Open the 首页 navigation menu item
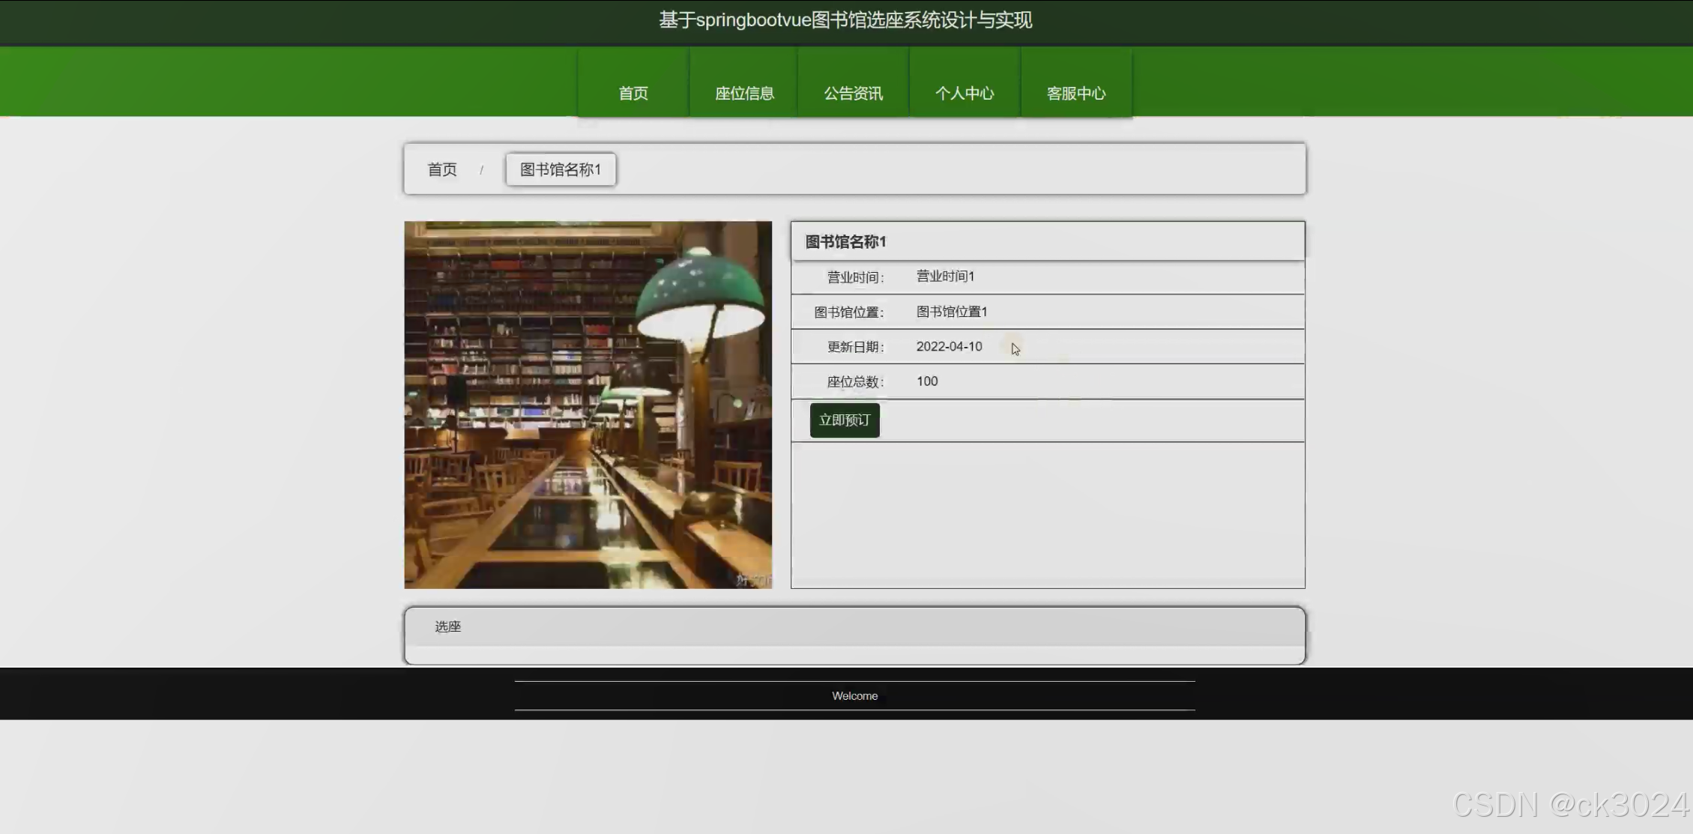Viewport: 1693px width, 834px height. coord(633,93)
